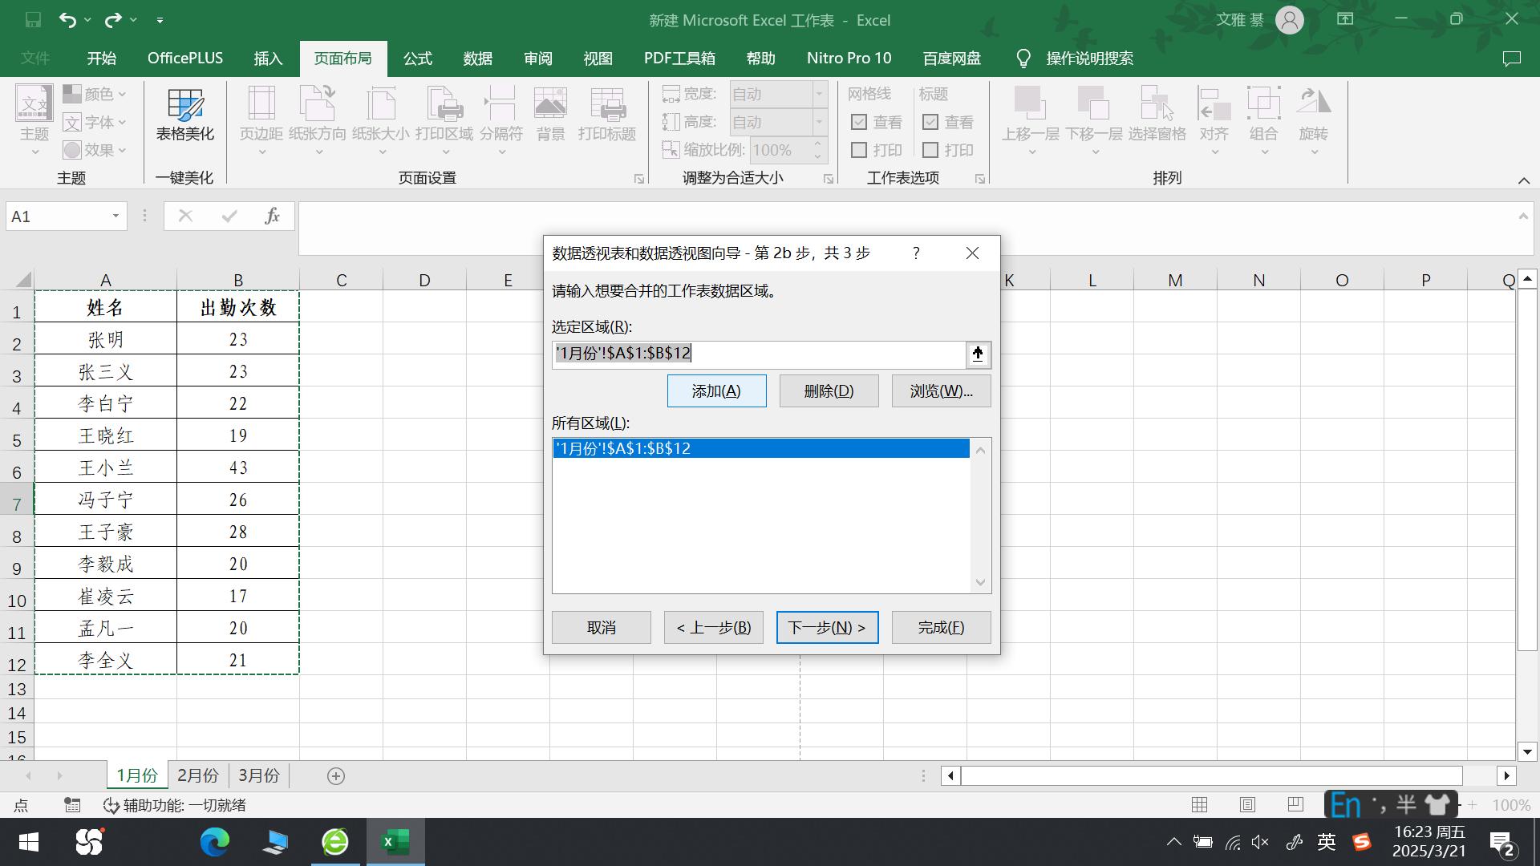Select the 纸张方向 (page orientation) icon
Image resolution: width=1540 pixels, height=866 pixels.
(318, 112)
